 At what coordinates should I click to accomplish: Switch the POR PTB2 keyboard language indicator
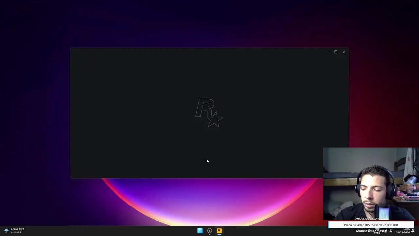tap(377, 231)
